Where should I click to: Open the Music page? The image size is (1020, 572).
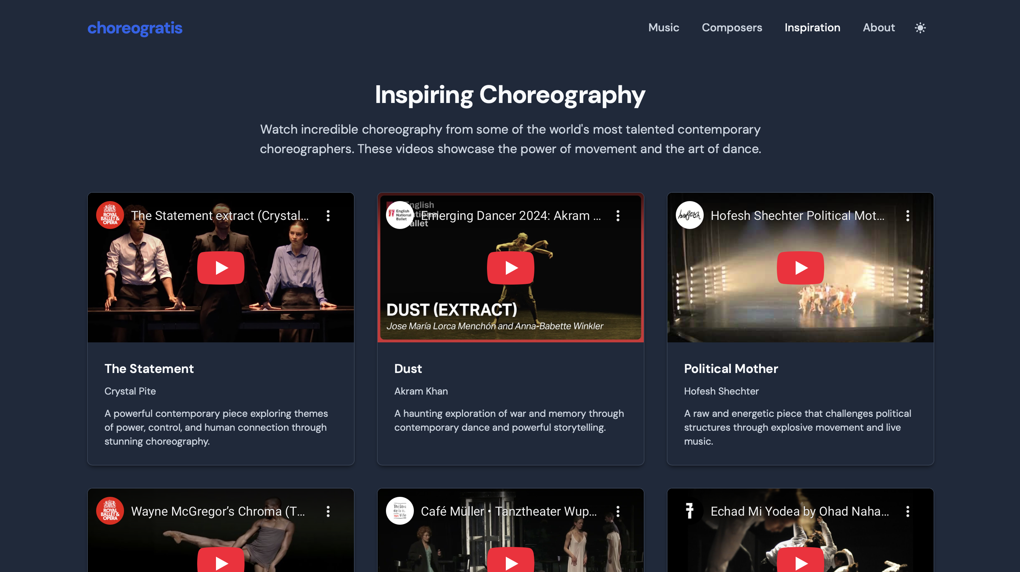pos(664,27)
